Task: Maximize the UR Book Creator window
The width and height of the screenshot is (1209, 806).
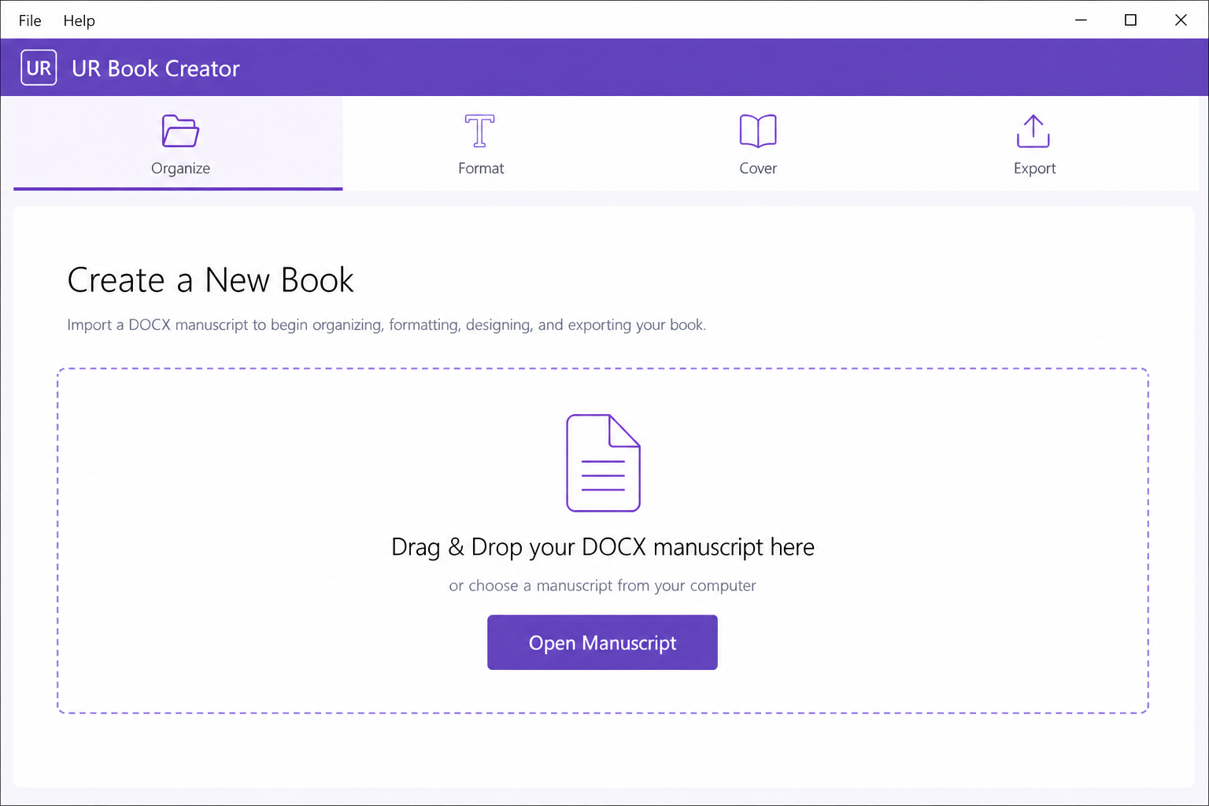Action: pos(1130,20)
